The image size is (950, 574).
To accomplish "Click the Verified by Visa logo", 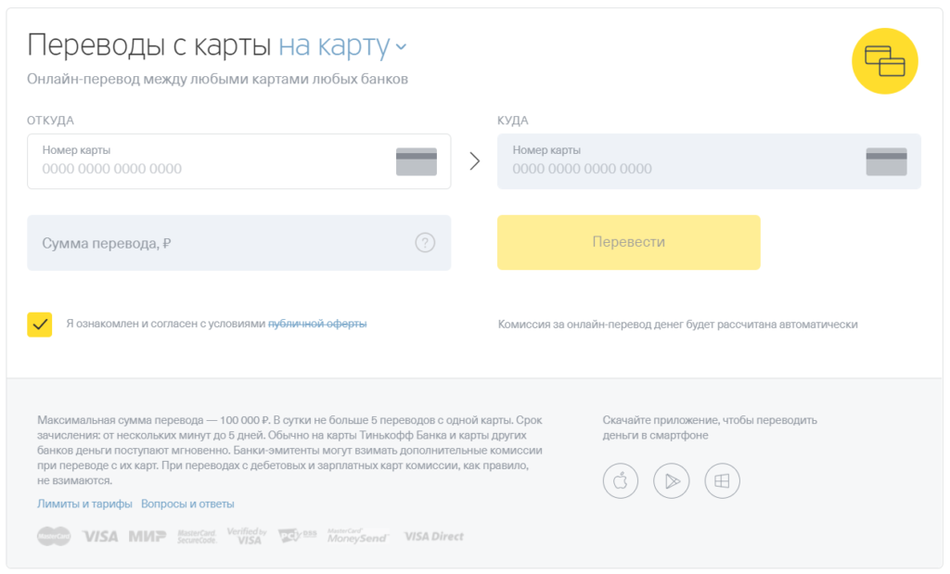I will pyautogui.click(x=247, y=536).
